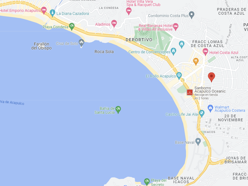Open the Cruz de Soto landmark marker
Screen dimensions: 248x186
pos(81,43)
